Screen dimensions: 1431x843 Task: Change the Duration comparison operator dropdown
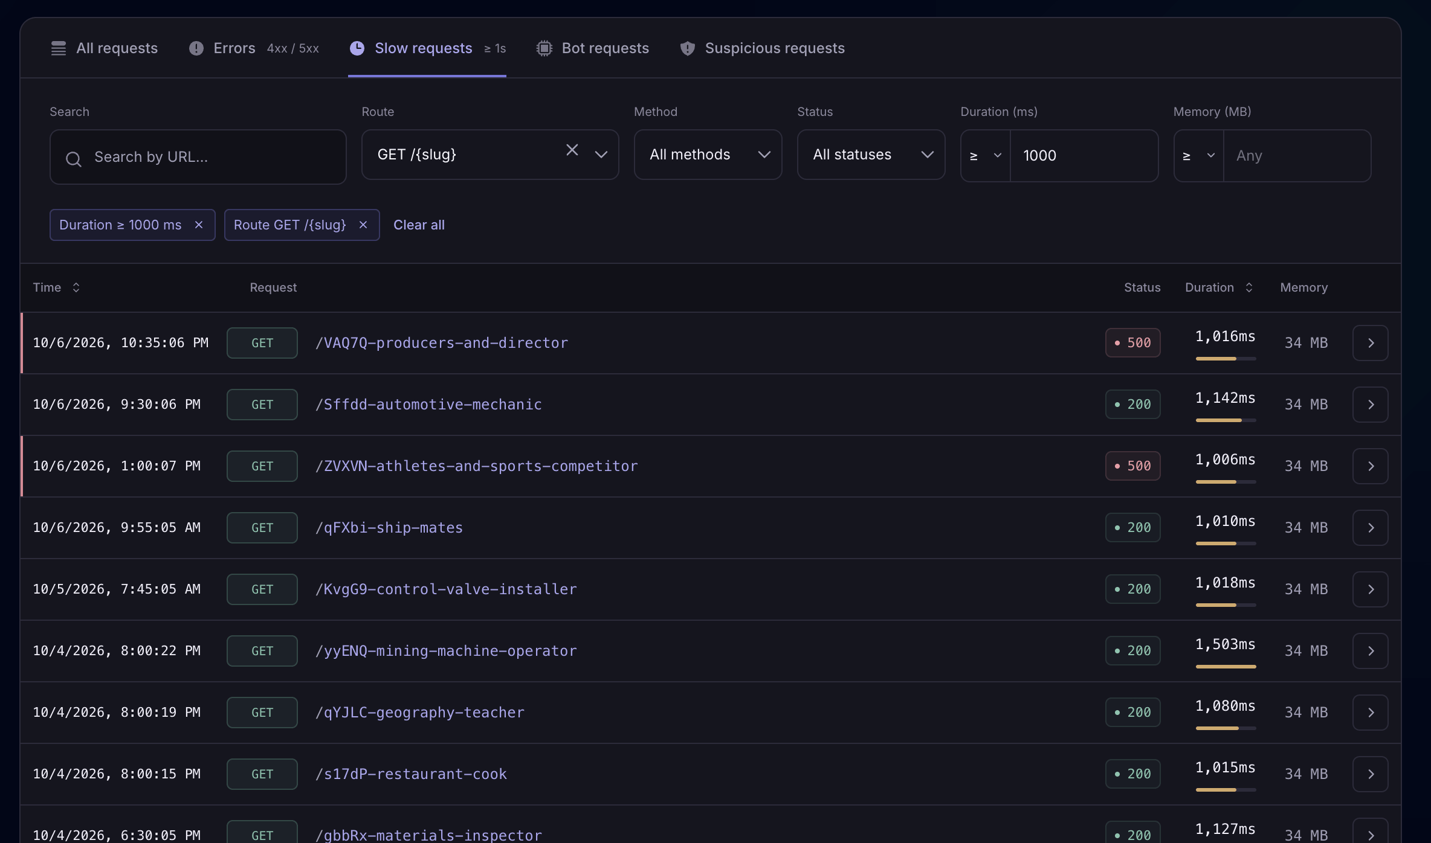[986, 156]
